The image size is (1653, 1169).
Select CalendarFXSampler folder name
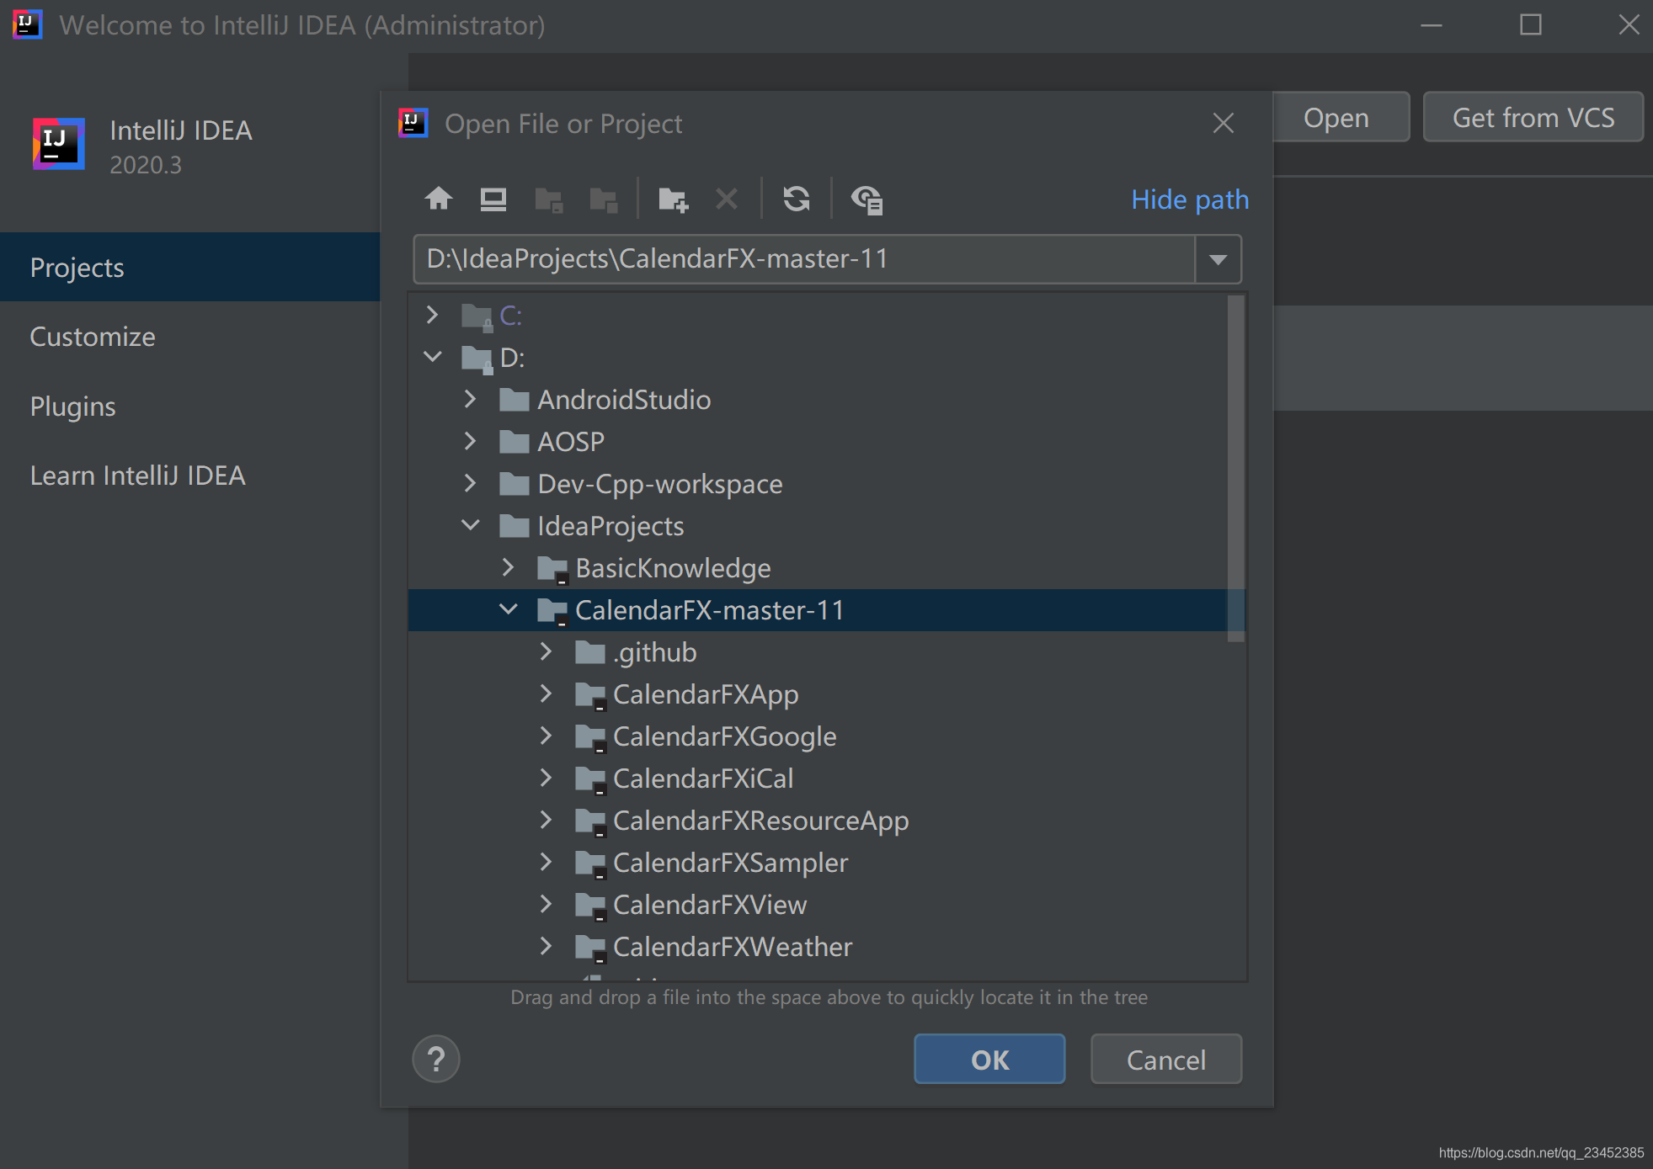click(x=730, y=863)
